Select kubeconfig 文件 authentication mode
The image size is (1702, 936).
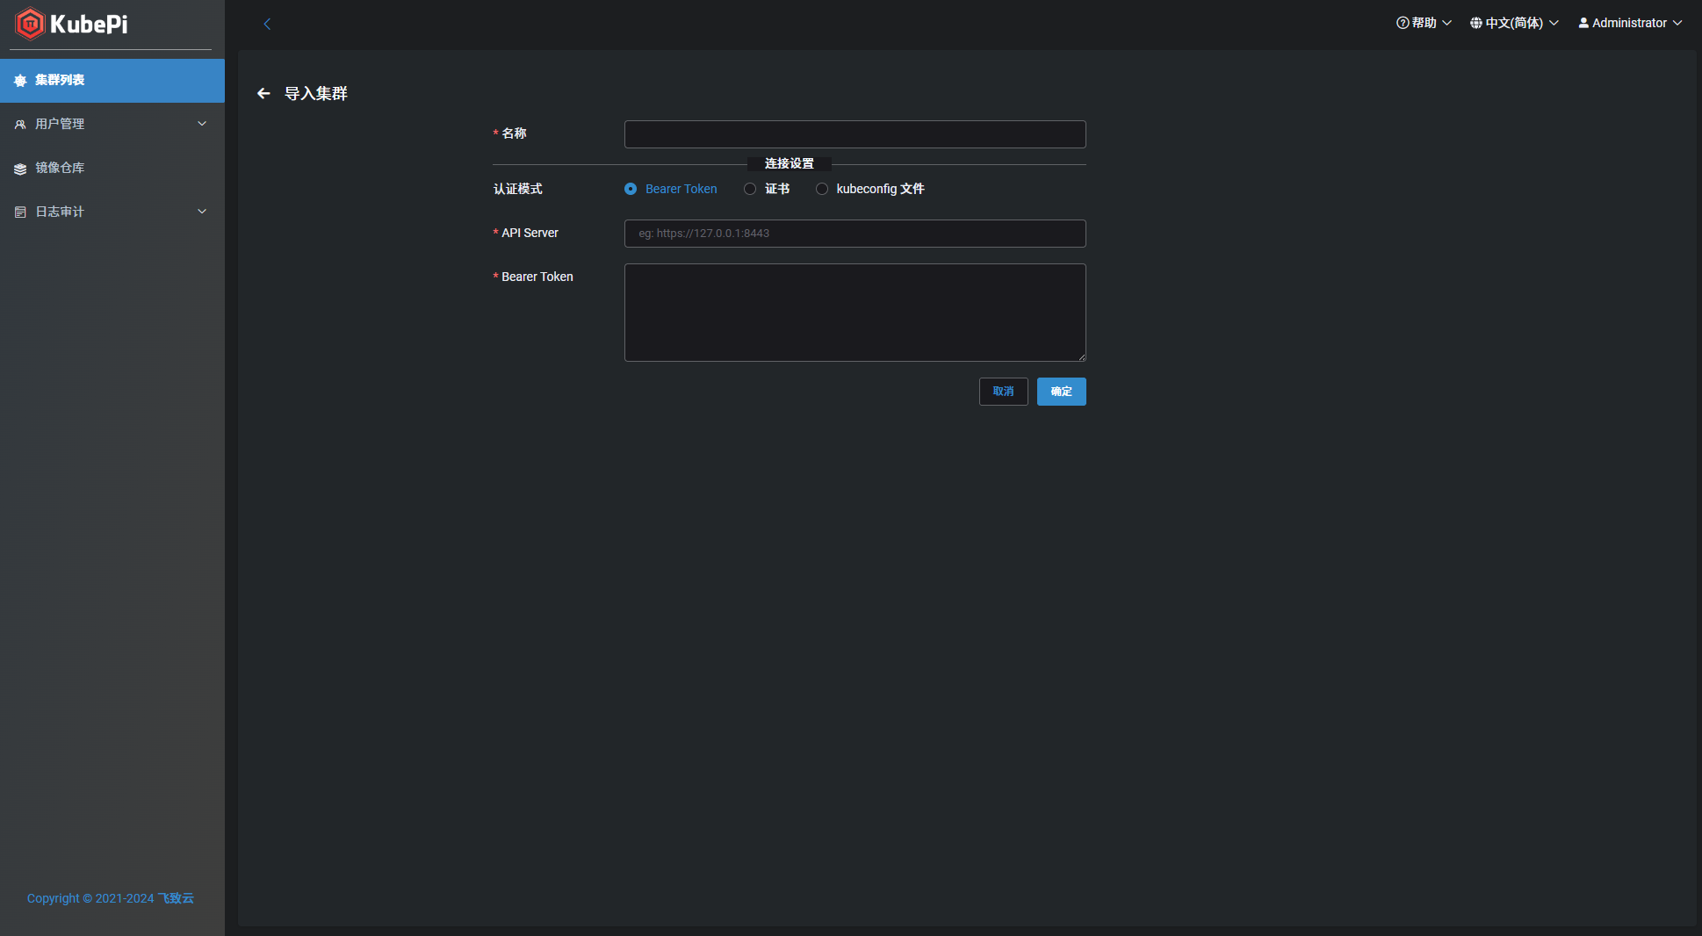[x=870, y=189]
